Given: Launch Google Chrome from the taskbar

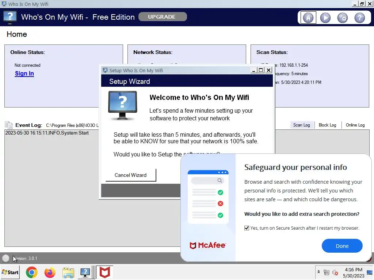Looking at the screenshot, I should click(x=32, y=272).
